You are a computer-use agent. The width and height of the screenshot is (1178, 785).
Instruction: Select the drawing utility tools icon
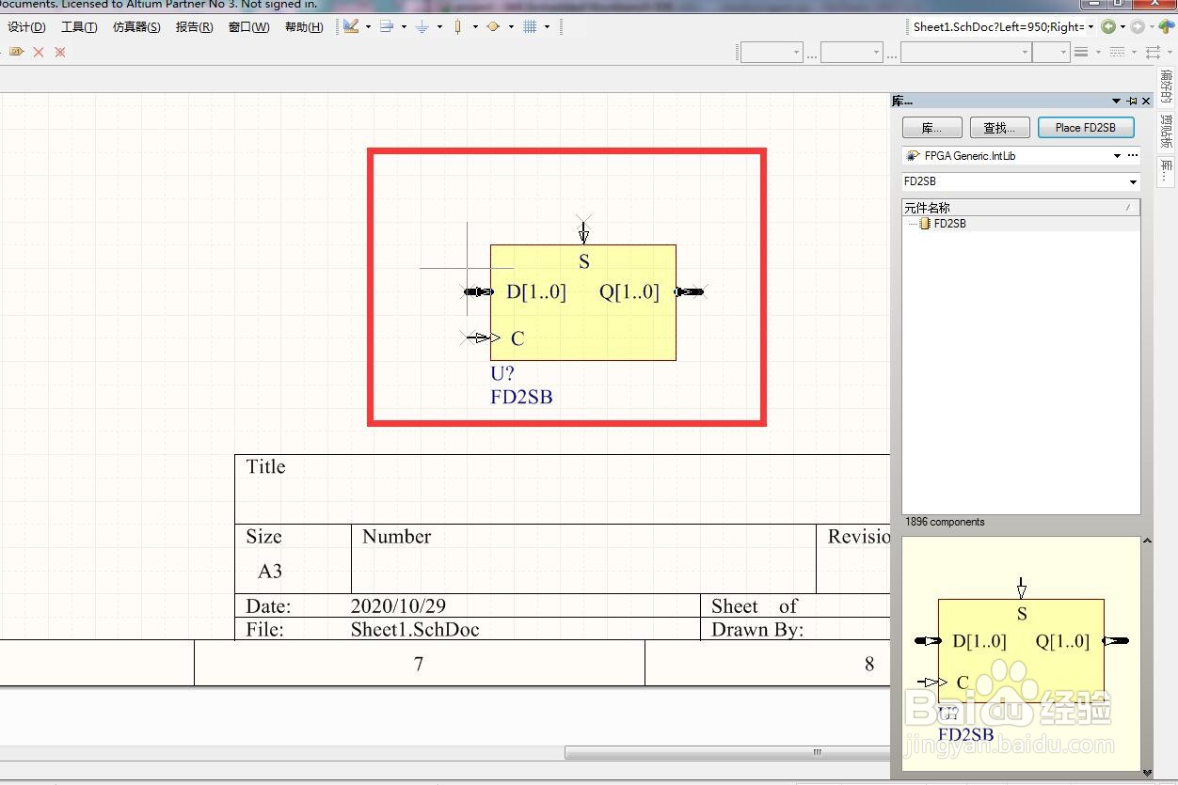351,26
